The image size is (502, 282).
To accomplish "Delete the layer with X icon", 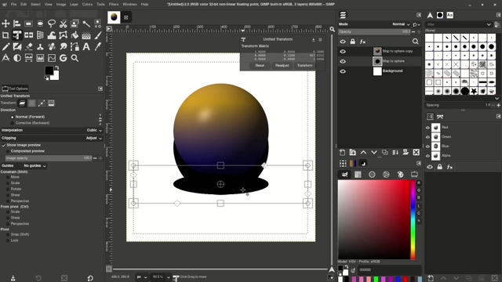I will point(416,153).
